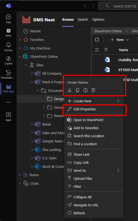Image resolution: width=138 pixels, height=221 pixels.
Task: Launch Copilot from the sidebar
Action: [9, 61]
